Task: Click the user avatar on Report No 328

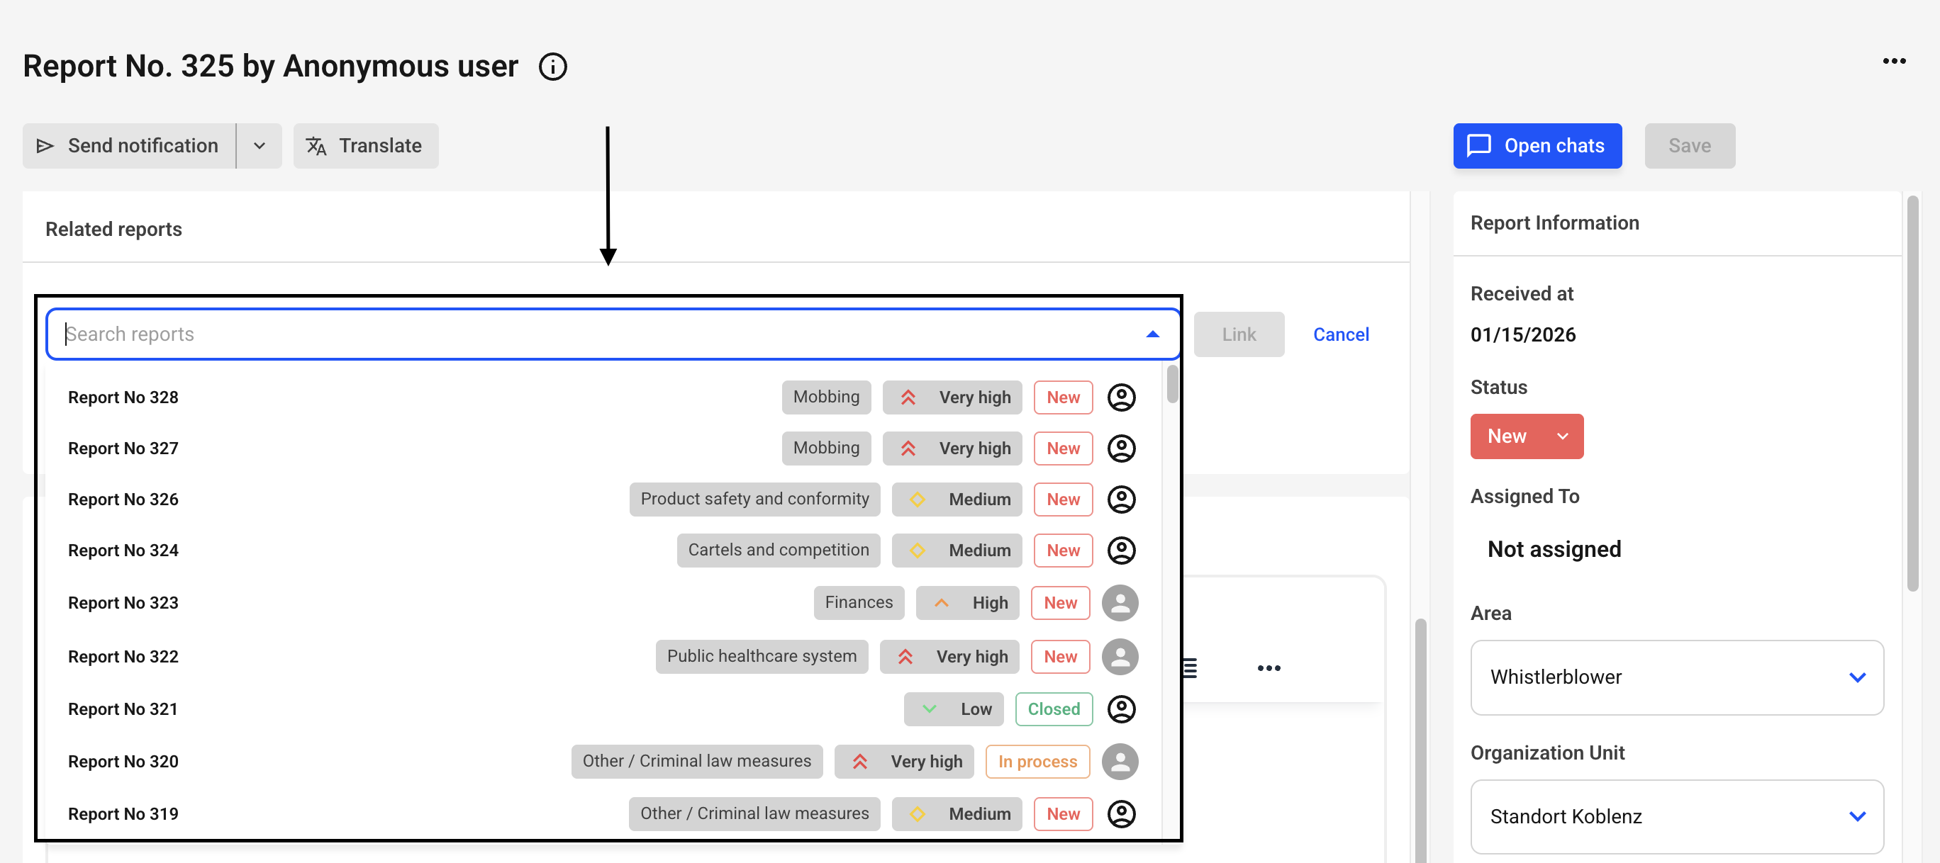Action: pos(1120,397)
